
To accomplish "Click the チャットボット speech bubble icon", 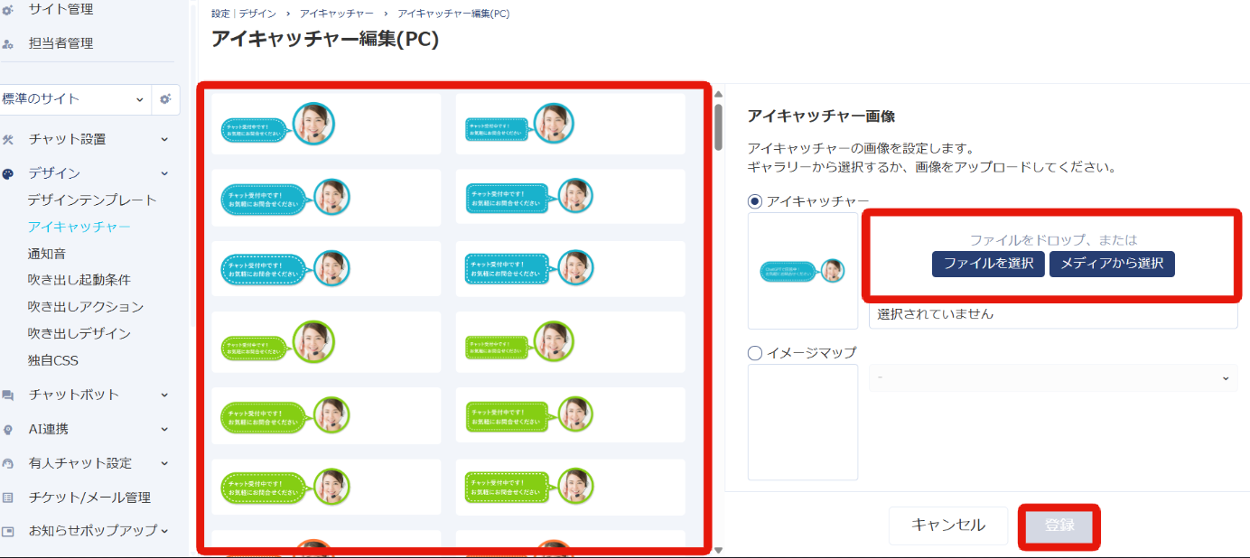I will pyautogui.click(x=8, y=395).
